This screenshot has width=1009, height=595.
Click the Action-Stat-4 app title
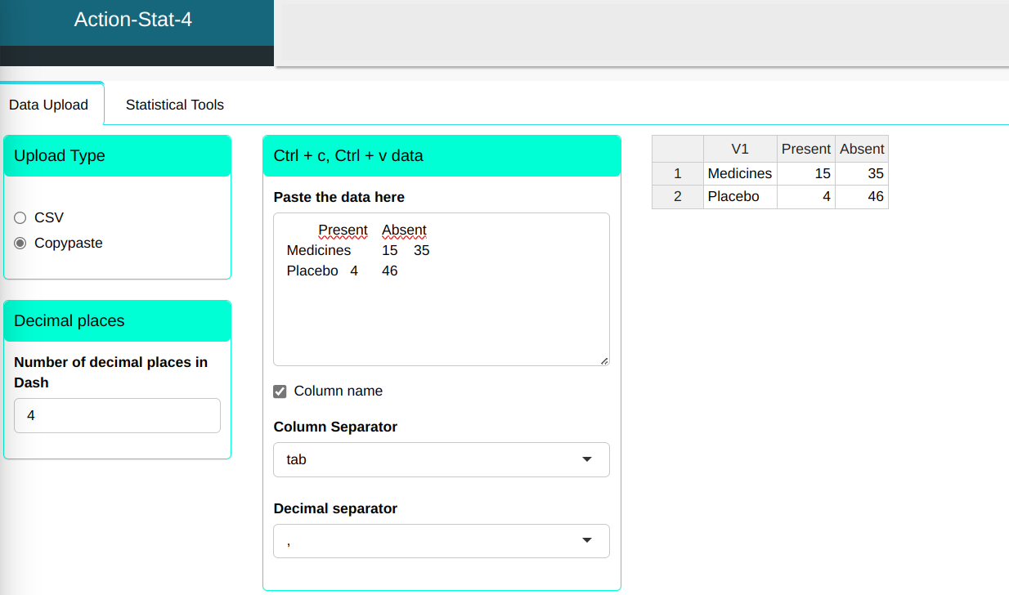point(133,20)
